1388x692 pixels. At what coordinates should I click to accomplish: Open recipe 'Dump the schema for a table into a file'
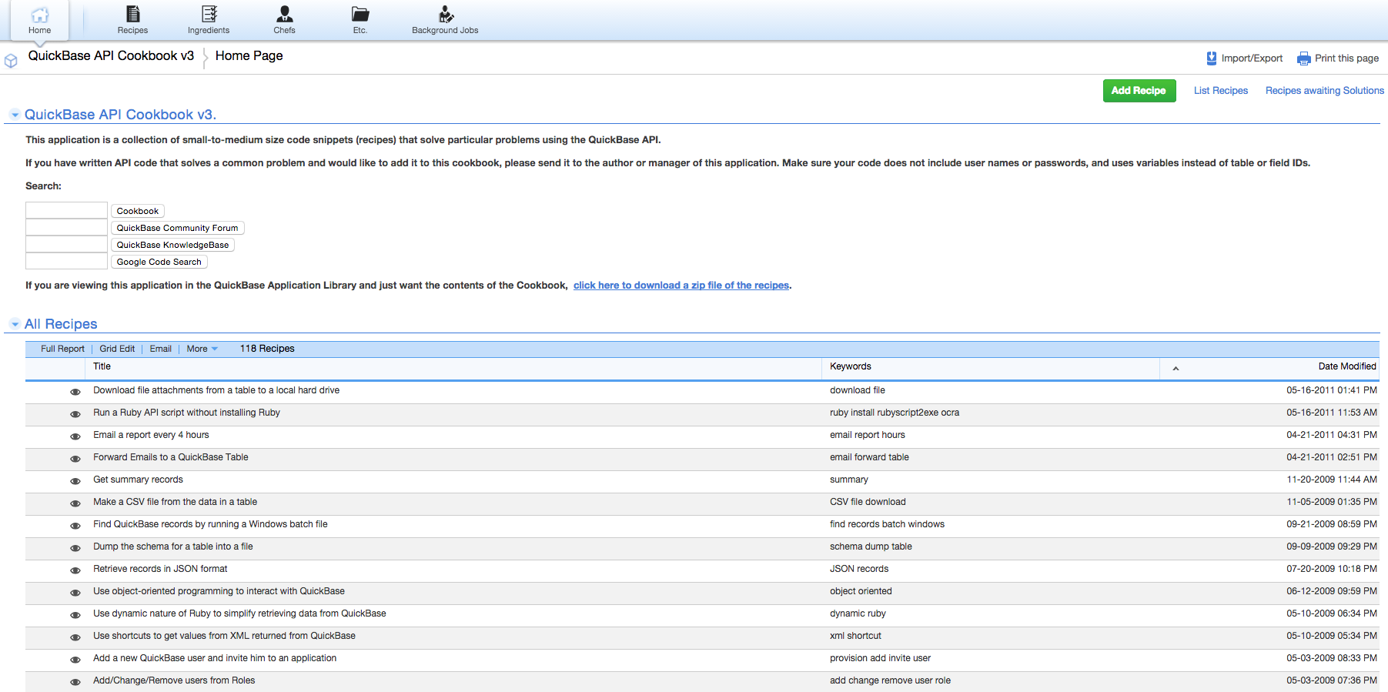[x=173, y=547]
